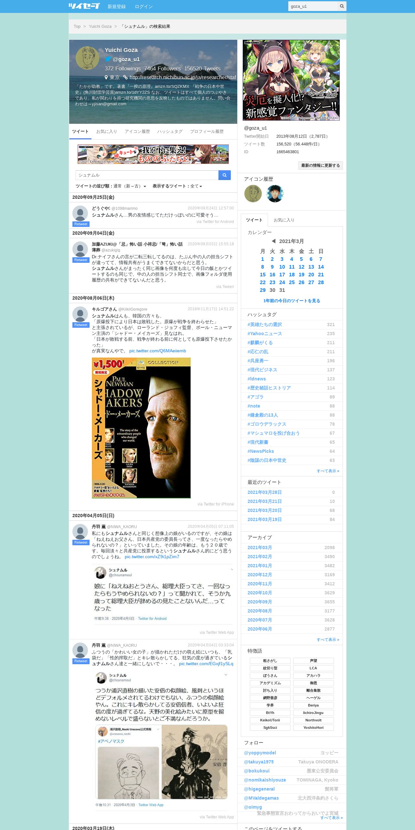Open the DMM Games fantasy ad banner
Screen dimensions: 415x830
[x=291, y=80]
